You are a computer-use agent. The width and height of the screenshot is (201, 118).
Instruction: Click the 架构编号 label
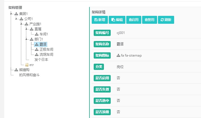pyautogui.click(x=102, y=33)
